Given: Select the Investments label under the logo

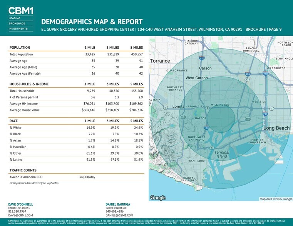Looking at the screenshot, I should coord(18,28).
